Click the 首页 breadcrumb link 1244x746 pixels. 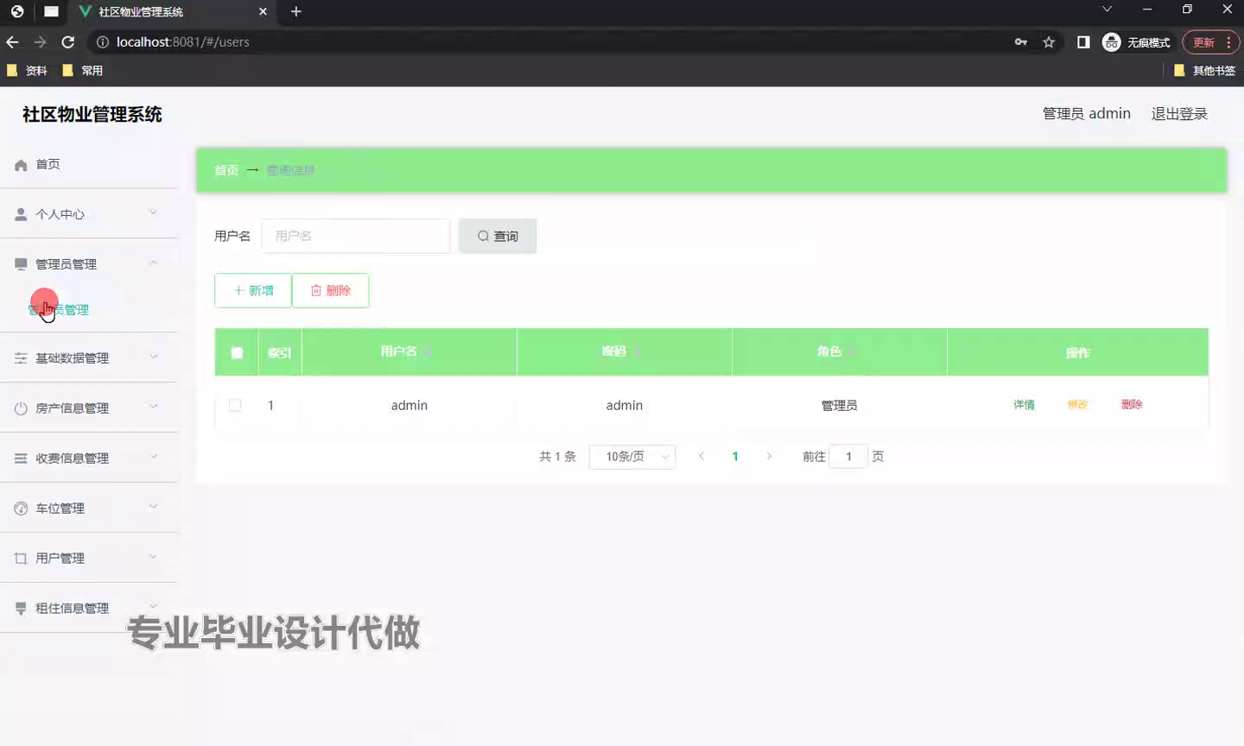point(226,170)
